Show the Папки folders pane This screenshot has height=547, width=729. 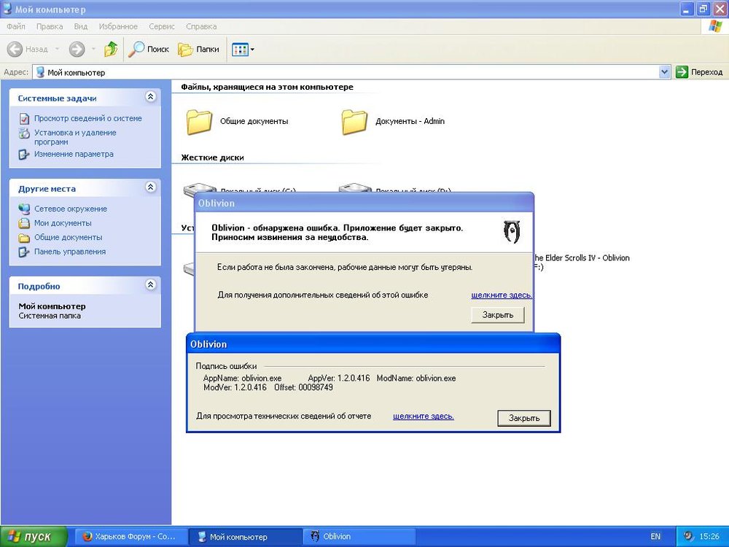point(198,49)
